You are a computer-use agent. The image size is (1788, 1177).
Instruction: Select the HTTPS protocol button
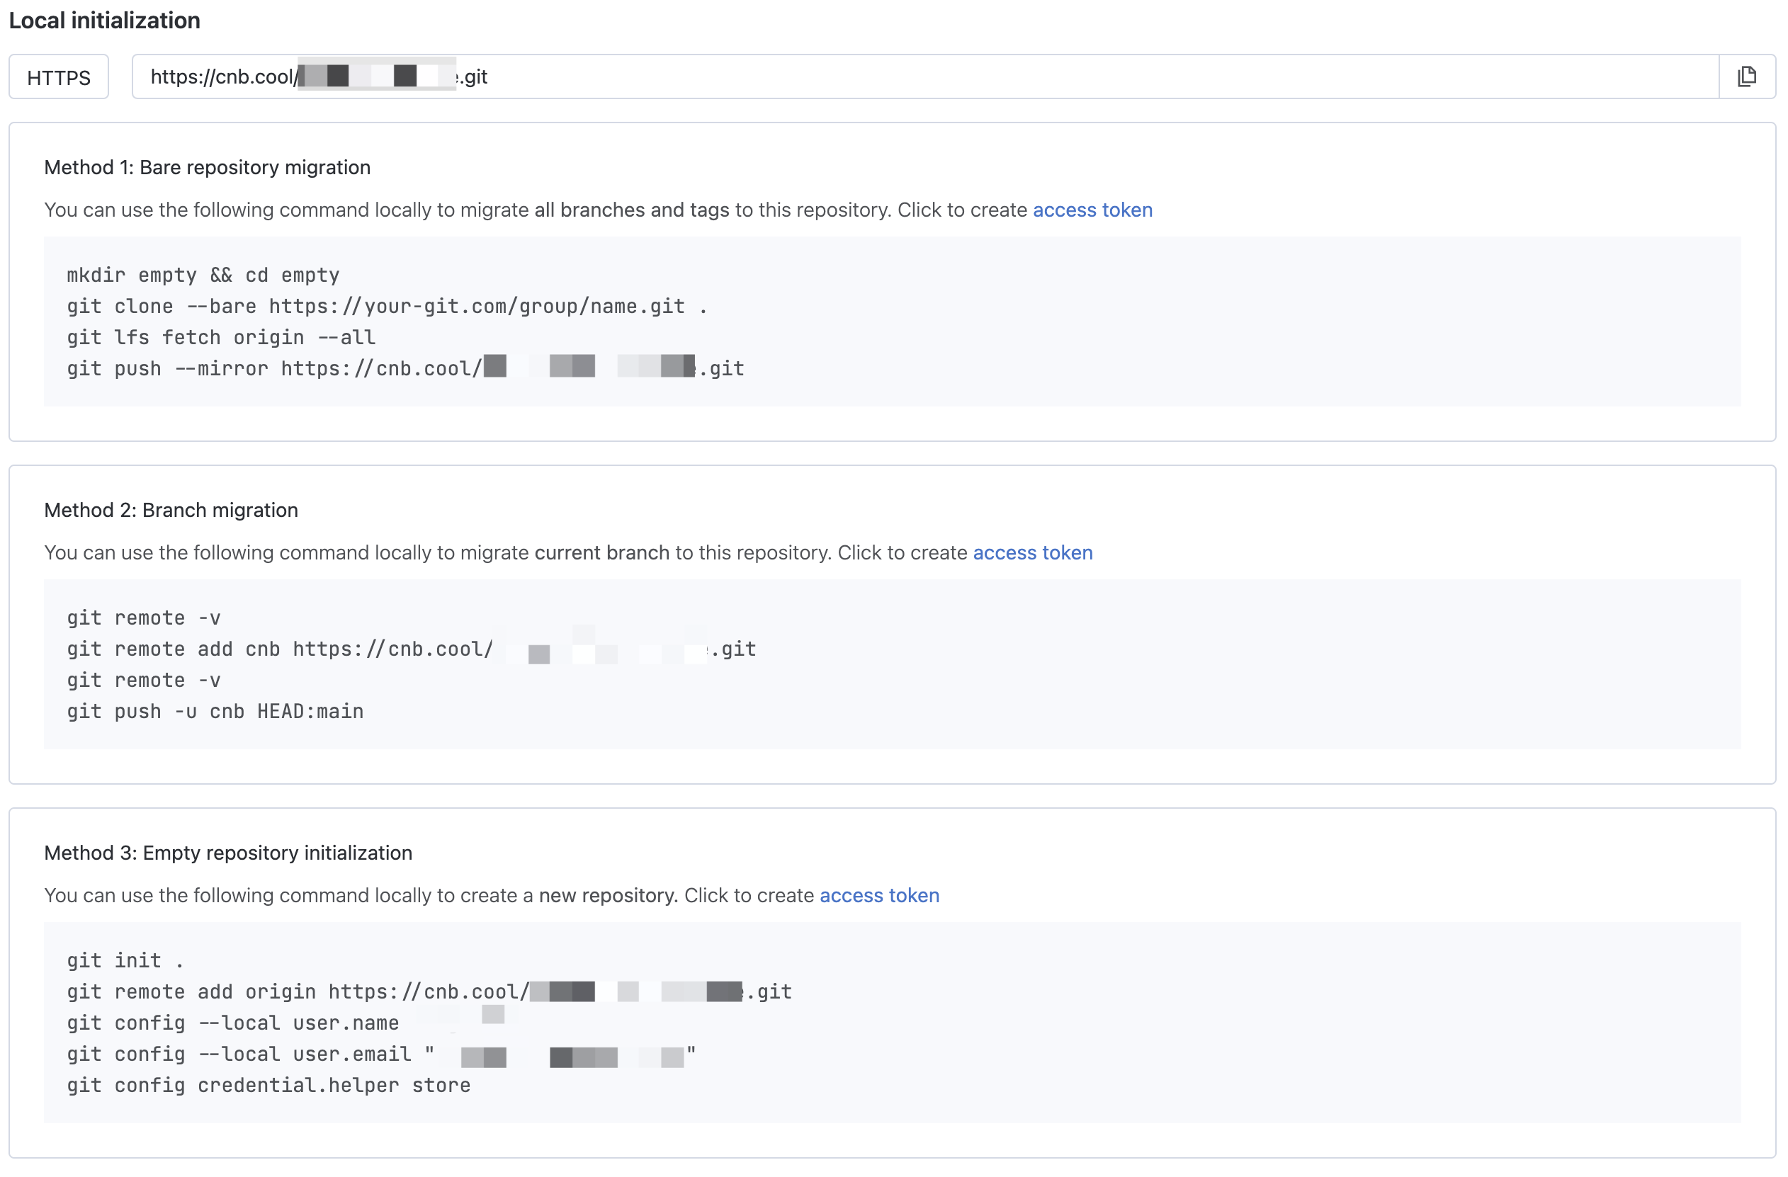point(59,77)
